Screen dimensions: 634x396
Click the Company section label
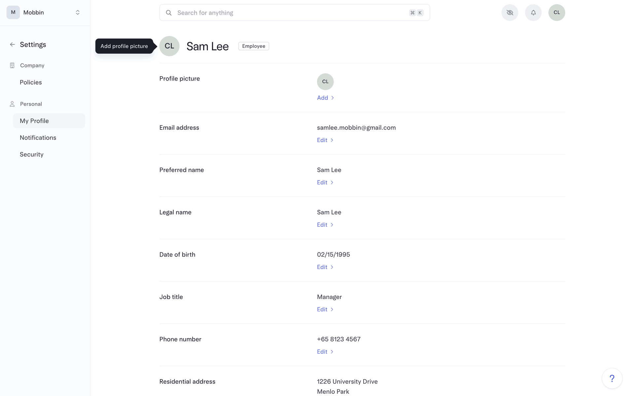click(x=32, y=65)
